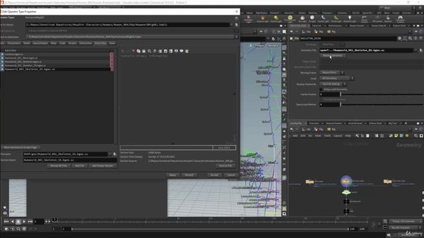Image resolution: width=424 pixels, height=238 pixels.
Task: Open the Tools menu in network editor
Action: tap(327, 136)
